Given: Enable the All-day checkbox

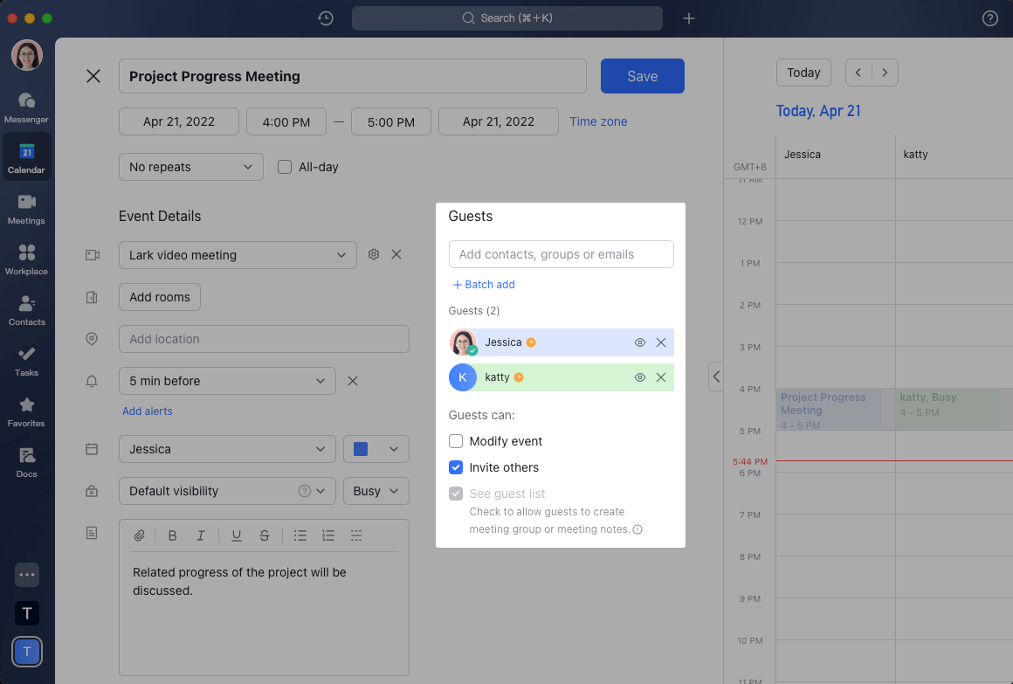Looking at the screenshot, I should 285,167.
